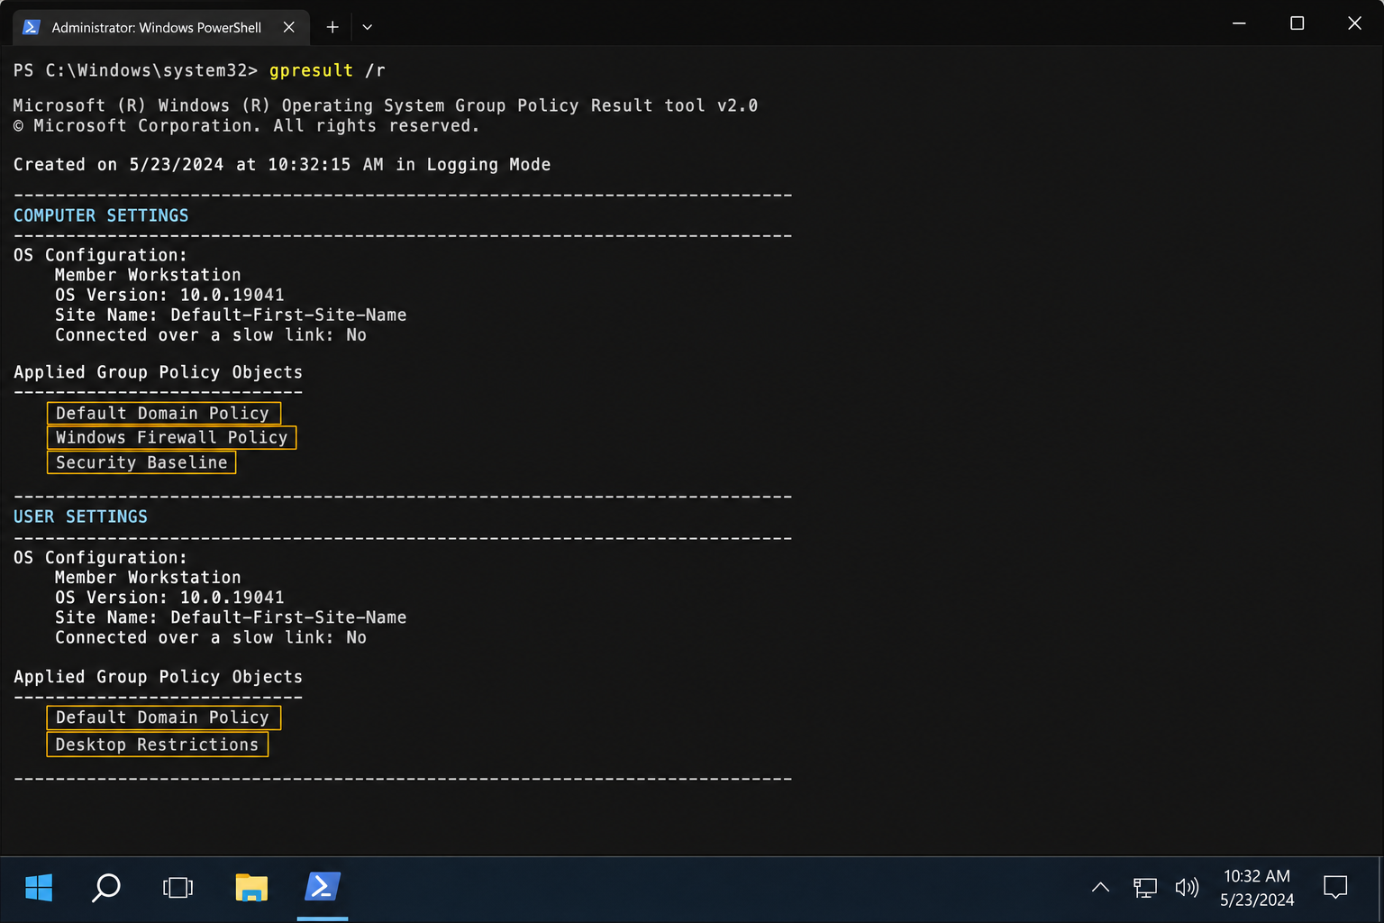The image size is (1384, 923).
Task: Open the new tab profile dropdown
Action: point(367,27)
